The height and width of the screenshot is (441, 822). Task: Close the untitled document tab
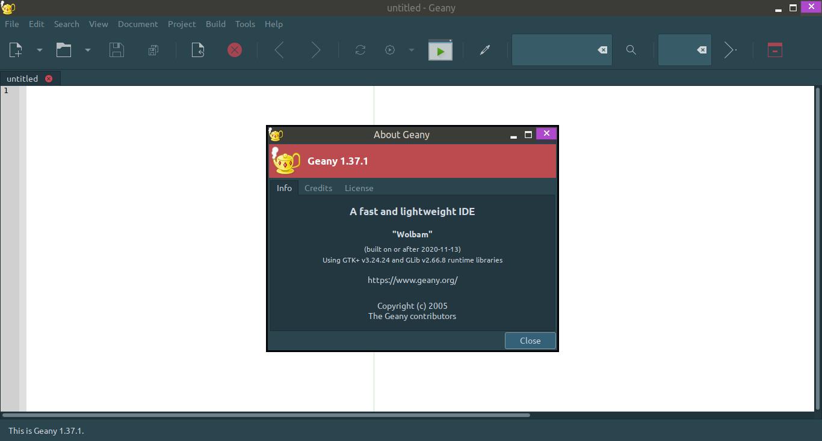click(49, 79)
